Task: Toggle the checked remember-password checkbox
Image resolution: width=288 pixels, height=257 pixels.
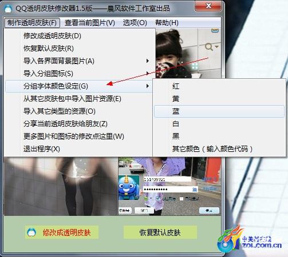Action: point(158,199)
